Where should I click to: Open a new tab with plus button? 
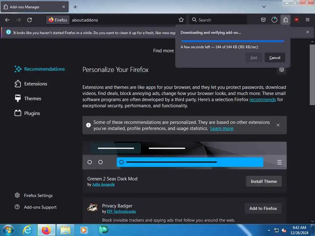[x=75, y=7]
